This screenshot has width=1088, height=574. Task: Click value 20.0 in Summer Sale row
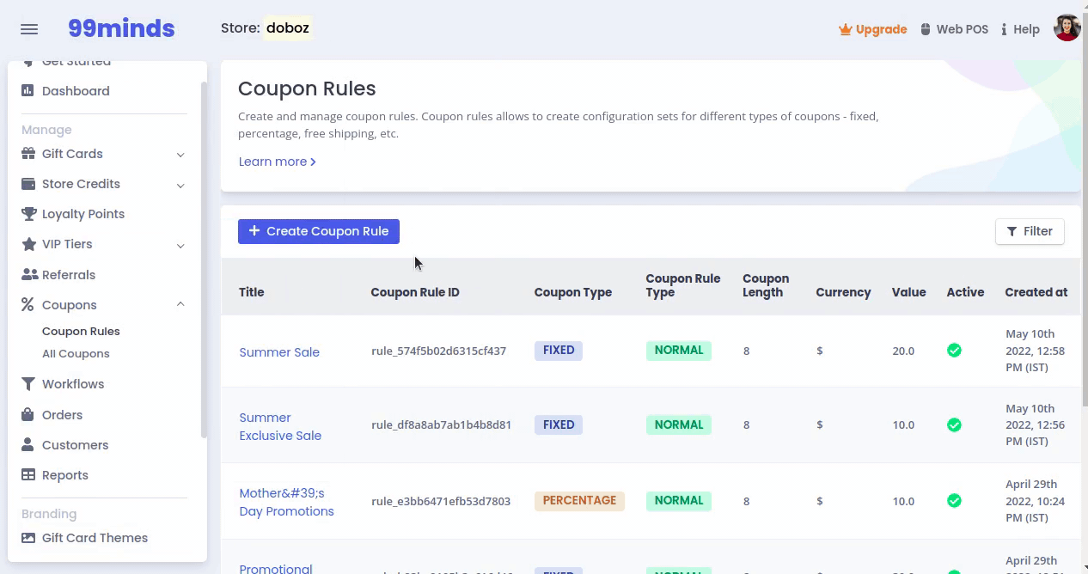[x=903, y=351]
